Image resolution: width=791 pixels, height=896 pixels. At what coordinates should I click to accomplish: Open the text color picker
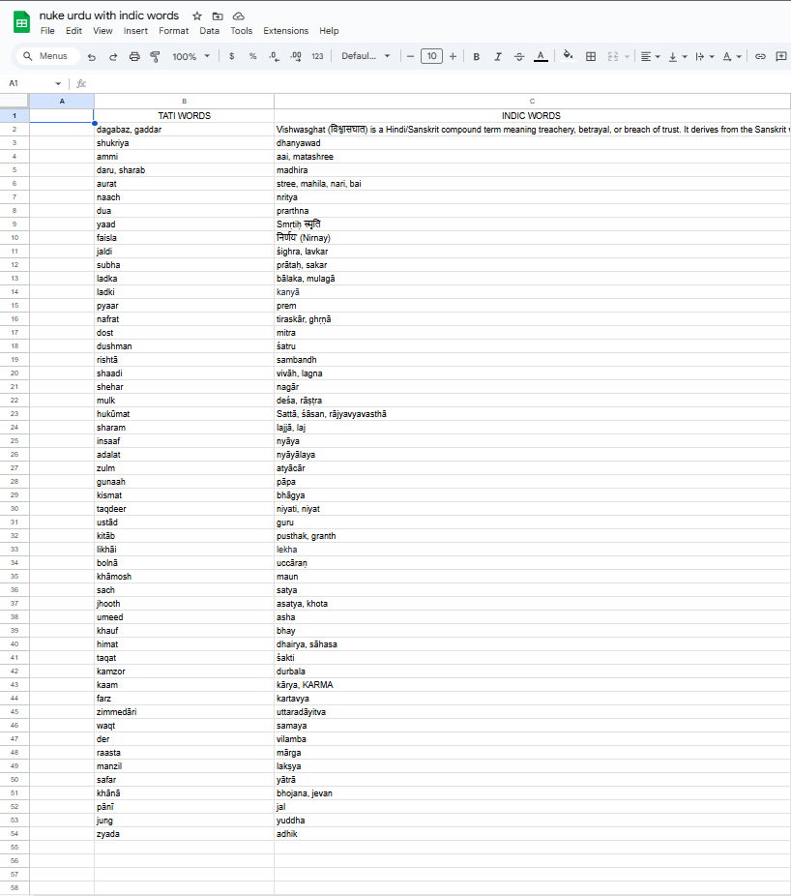[541, 56]
